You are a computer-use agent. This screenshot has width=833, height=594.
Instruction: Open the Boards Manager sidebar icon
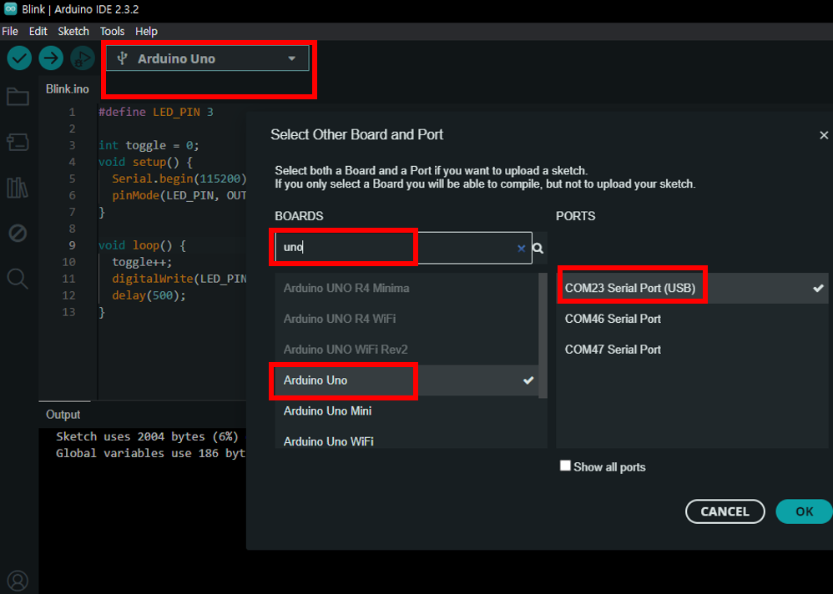pyautogui.click(x=18, y=142)
